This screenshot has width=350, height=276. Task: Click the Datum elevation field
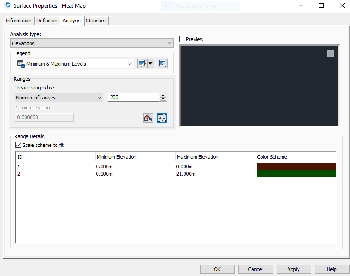pyautogui.click(x=44, y=117)
